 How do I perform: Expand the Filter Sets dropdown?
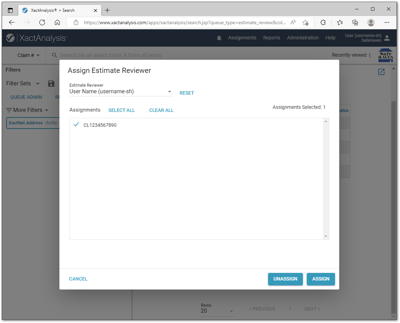[38, 84]
